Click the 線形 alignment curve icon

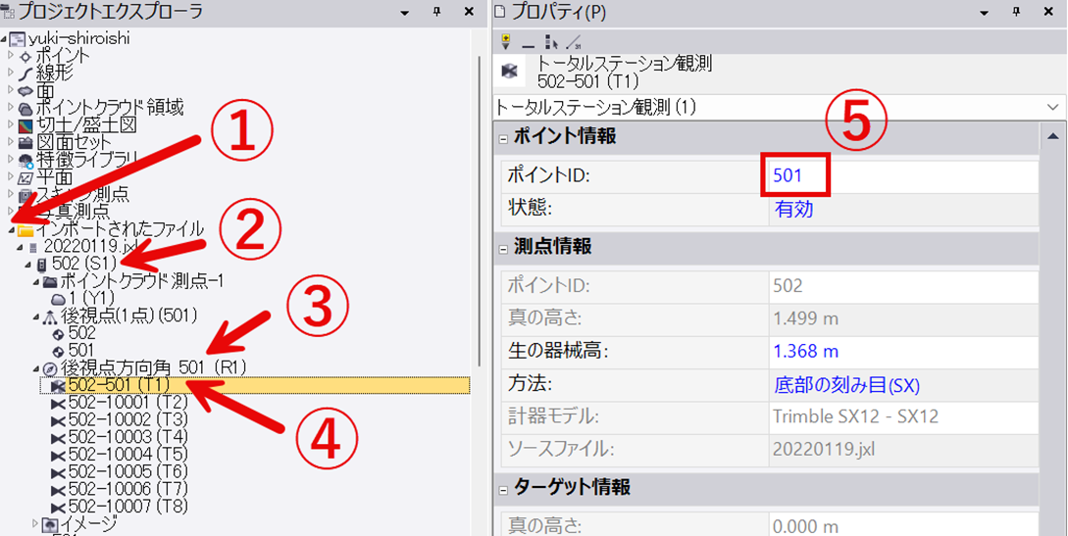(25, 73)
